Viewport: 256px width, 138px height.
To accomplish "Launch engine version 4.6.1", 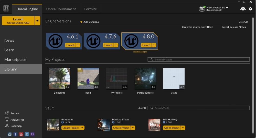I will coord(70,45).
